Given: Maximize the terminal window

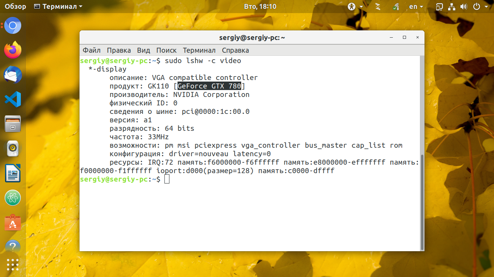Looking at the screenshot, I should [x=404, y=37].
